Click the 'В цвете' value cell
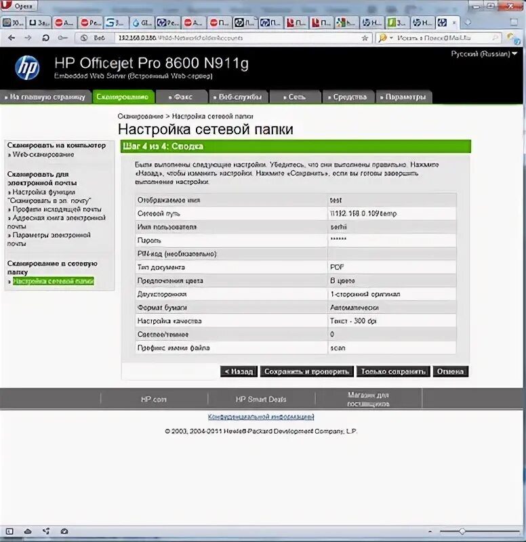The height and width of the screenshot is (542, 526). (x=392, y=280)
